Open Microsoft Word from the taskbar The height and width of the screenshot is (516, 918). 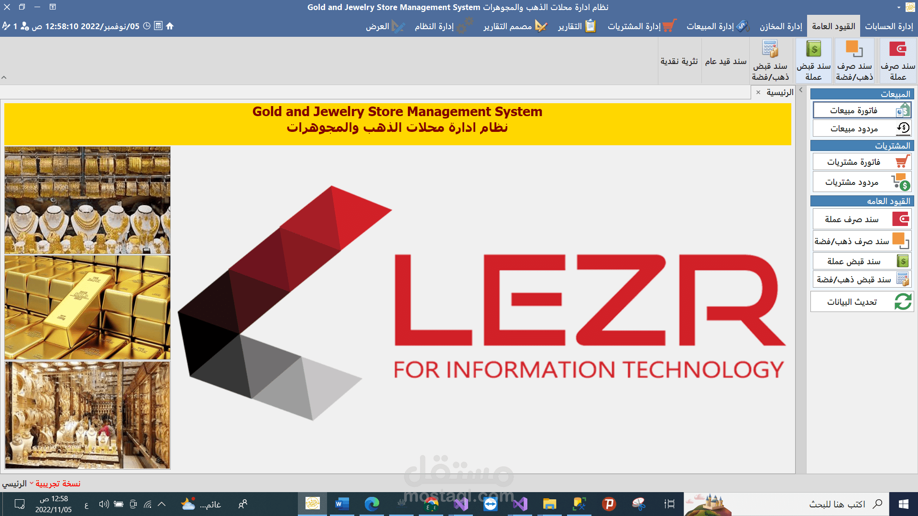(x=342, y=504)
